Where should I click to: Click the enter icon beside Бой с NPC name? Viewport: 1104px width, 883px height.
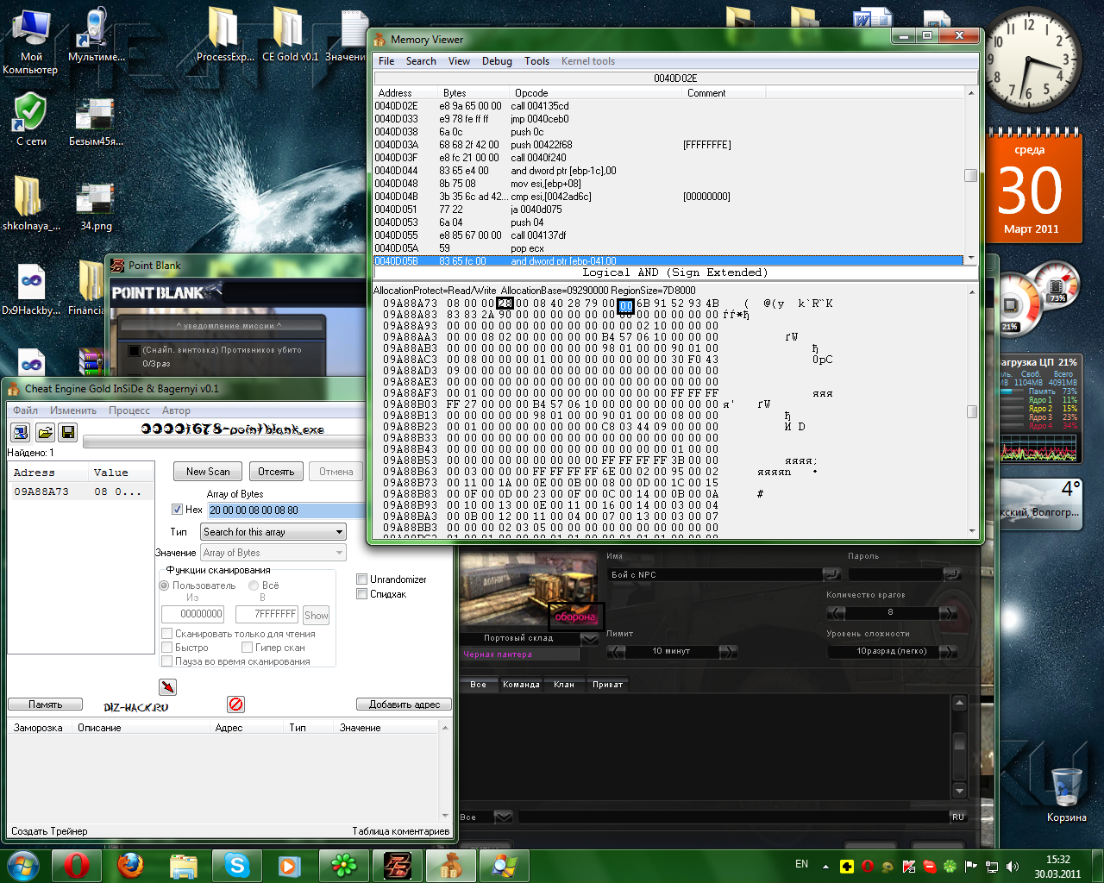831,574
